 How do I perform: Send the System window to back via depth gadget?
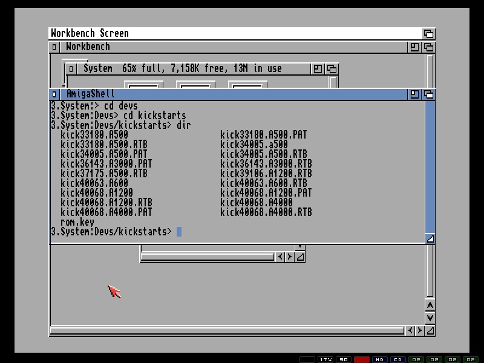point(332,68)
